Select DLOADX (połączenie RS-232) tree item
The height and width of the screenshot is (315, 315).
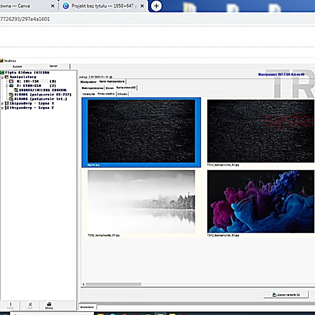click(x=43, y=94)
